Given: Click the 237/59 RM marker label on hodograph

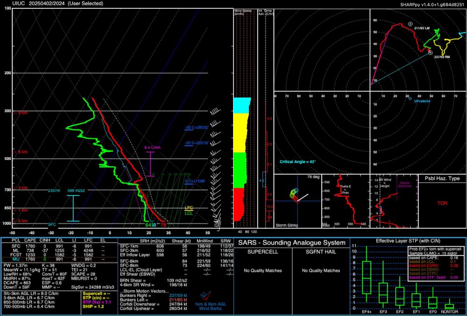Looking at the screenshot, I should point(442,57).
